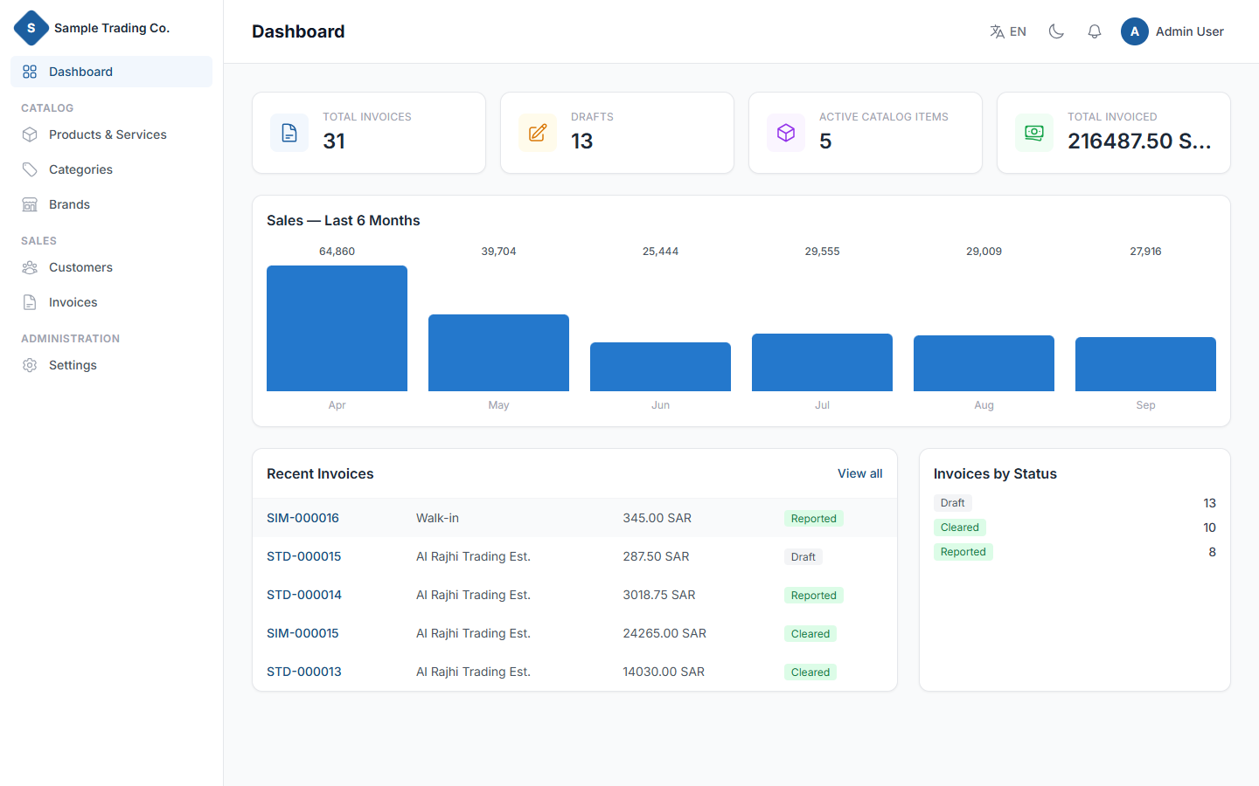Click the Active Catalog Items cube icon
This screenshot has width=1259, height=786.
(786, 133)
